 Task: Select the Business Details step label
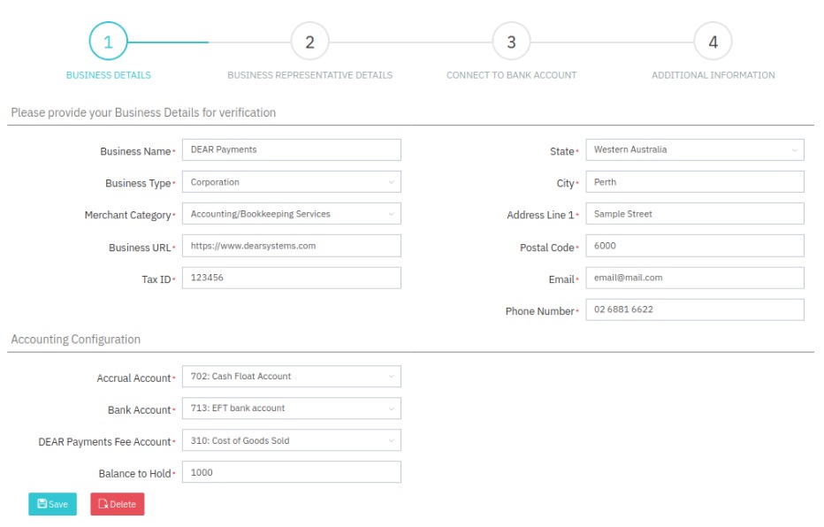pos(108,75)
